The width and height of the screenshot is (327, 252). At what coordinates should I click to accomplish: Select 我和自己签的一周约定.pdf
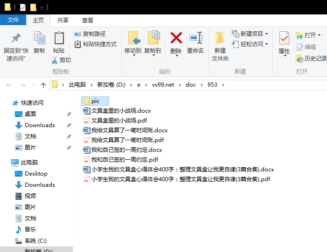[121, 159]
